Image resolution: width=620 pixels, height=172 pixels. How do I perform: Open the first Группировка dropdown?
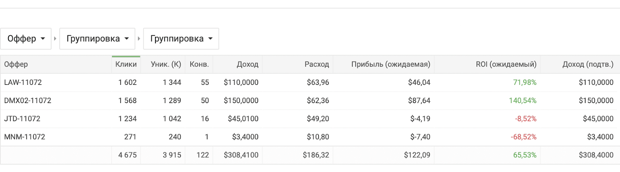[x=97, y=39]
